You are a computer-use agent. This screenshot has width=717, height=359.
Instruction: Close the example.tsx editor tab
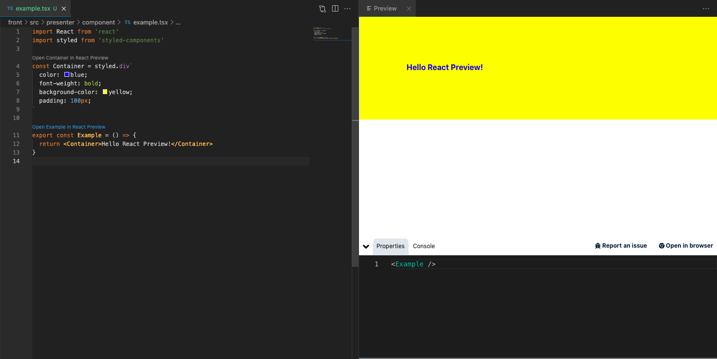click(x=64, y=9)
